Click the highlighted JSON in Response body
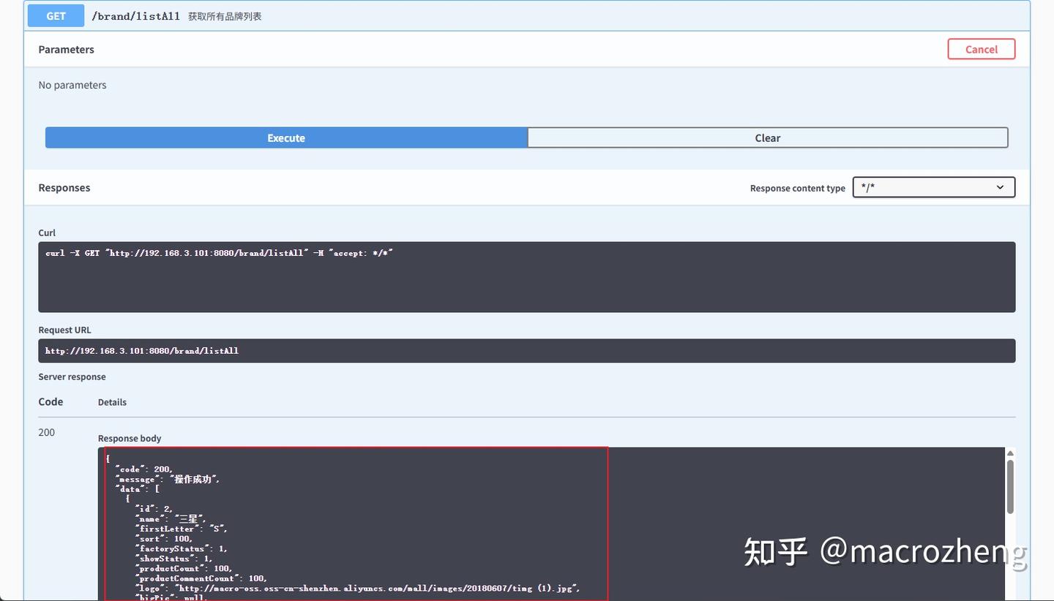The height and width of the screenshot is (601, 1054). click(x=351, y=523)
